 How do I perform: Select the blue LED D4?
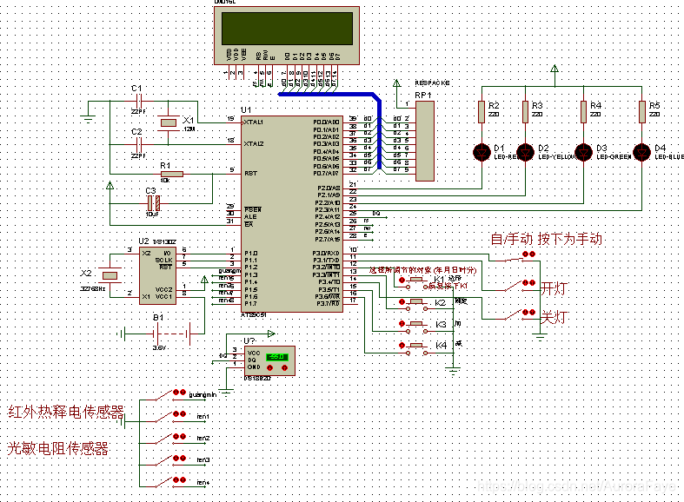click(641, 153)
